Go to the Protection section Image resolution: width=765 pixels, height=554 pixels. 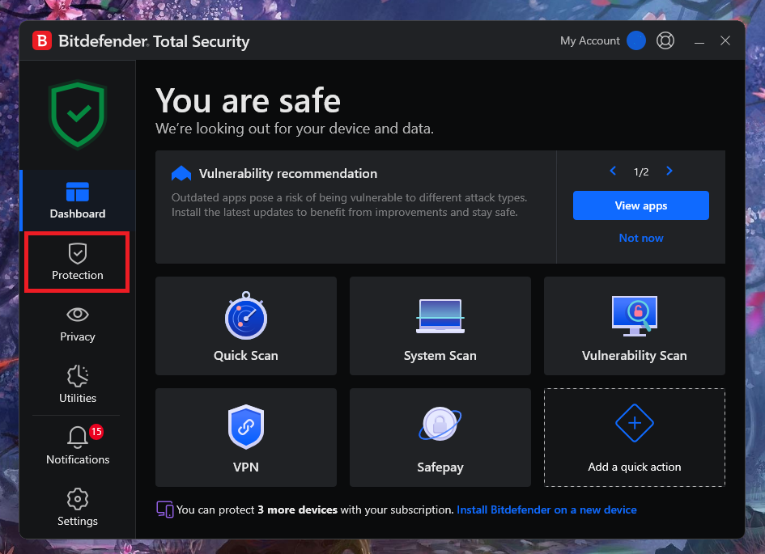[x=78, y=262]
